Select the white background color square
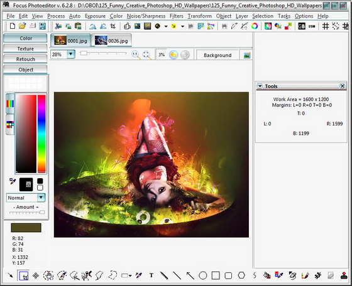The height and width of the screenshot is (286, 352). click(40, 188)
